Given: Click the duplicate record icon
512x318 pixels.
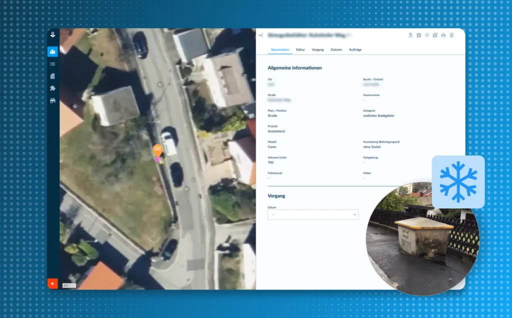Looking at the screenshot, I should pyautogui.click(x=435, y=35).
